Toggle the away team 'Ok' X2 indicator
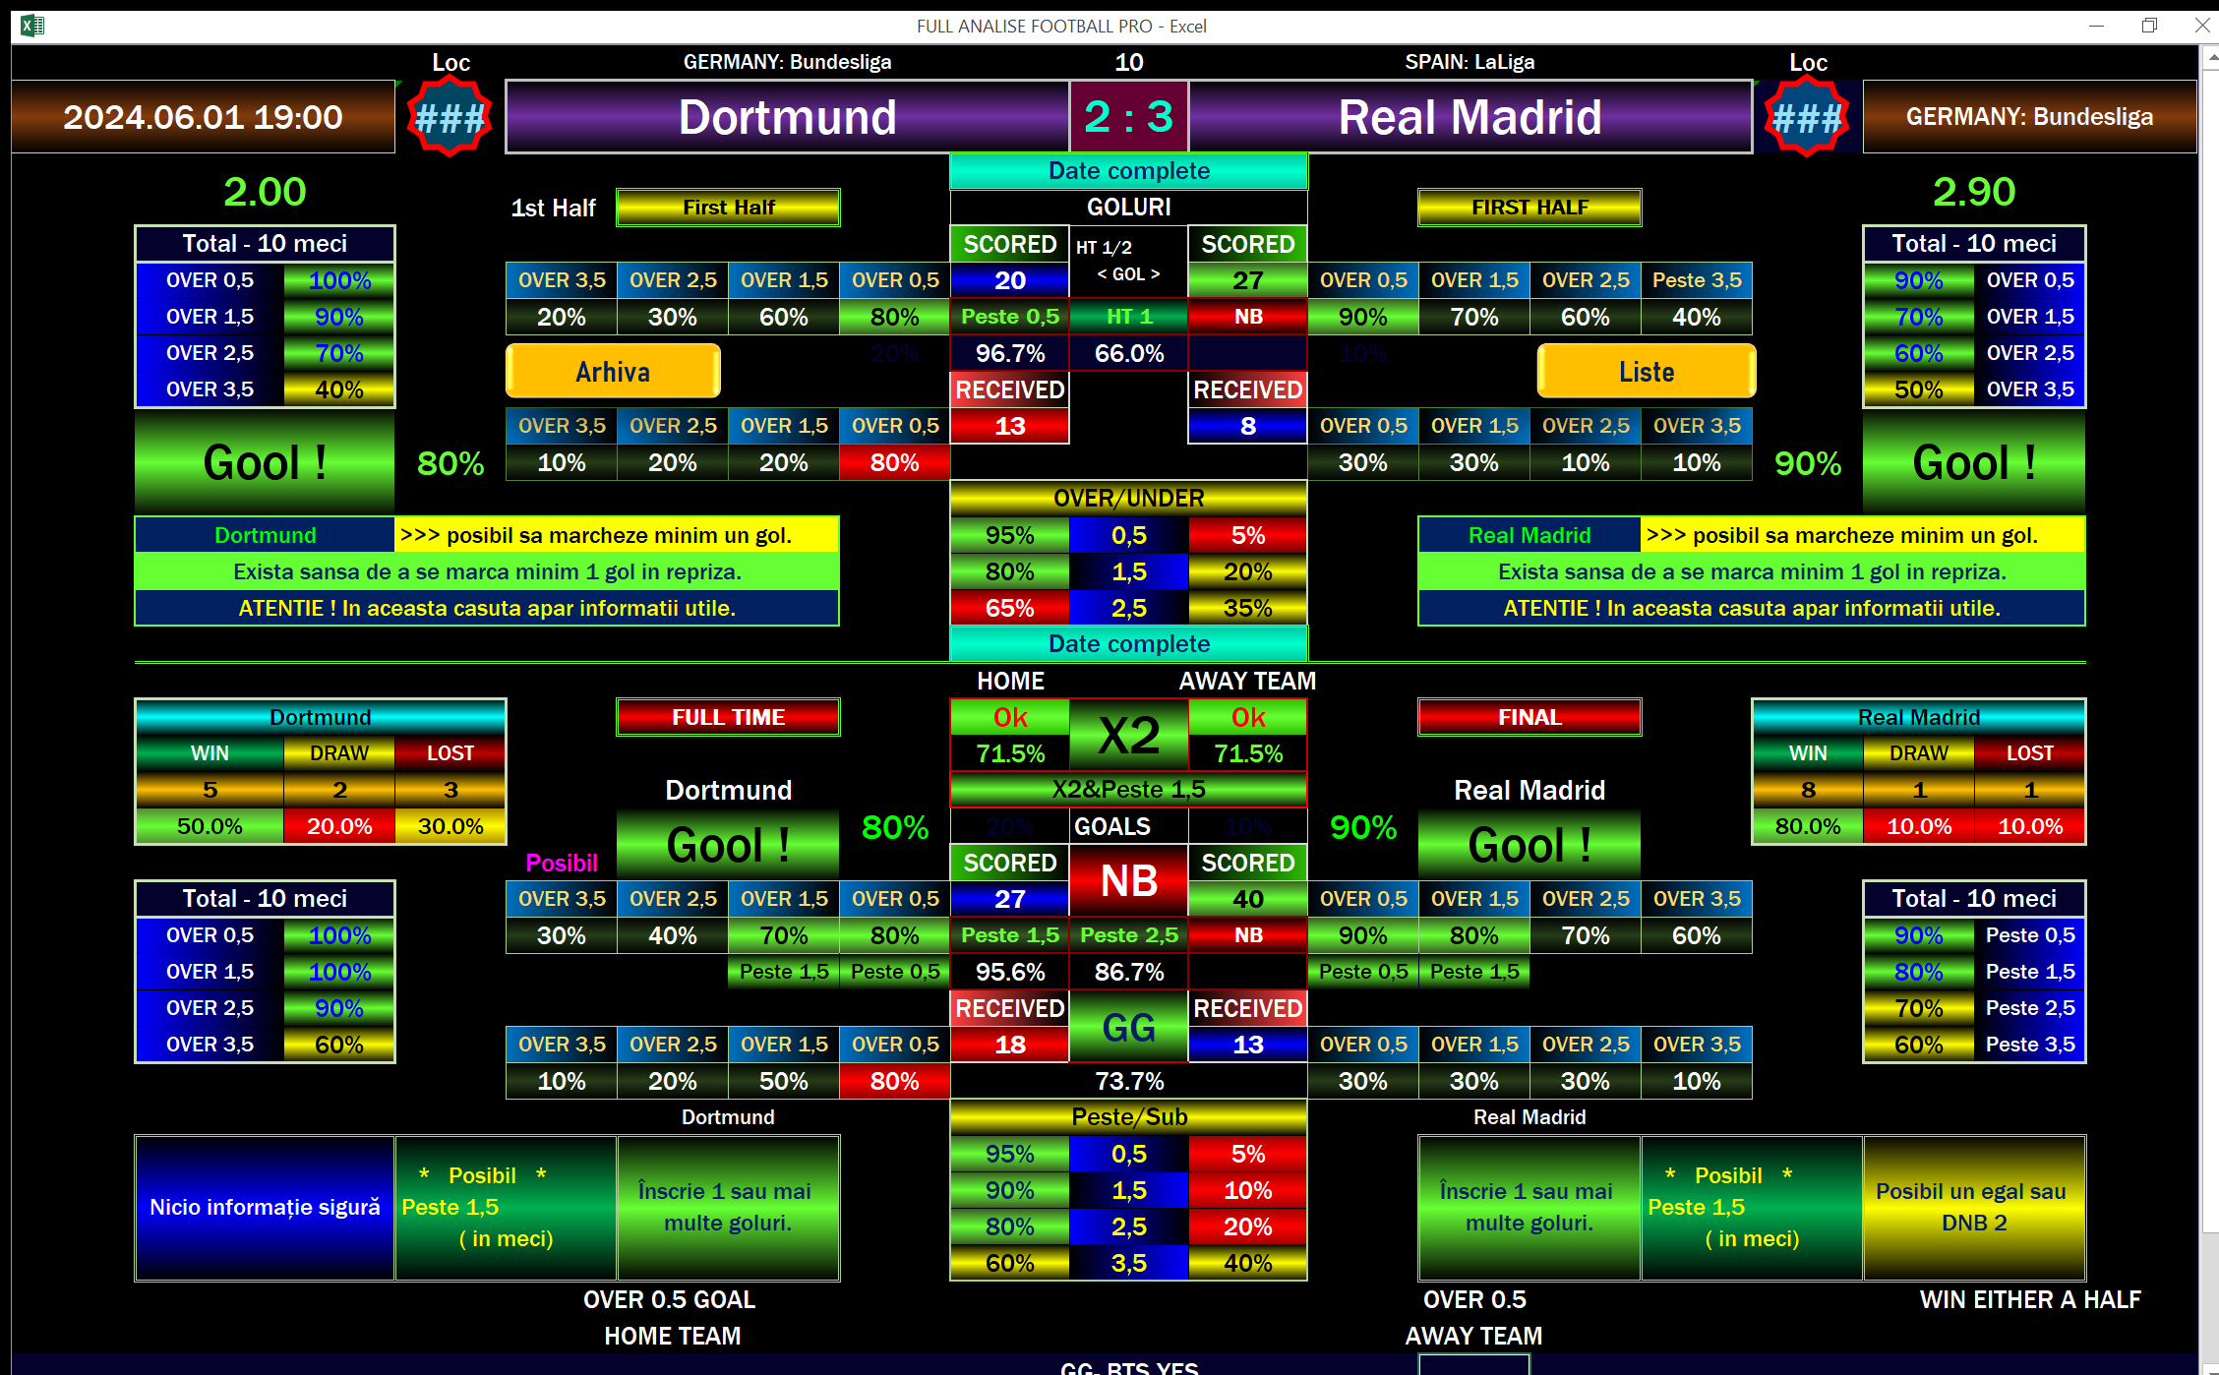The image size is (2219, 1375). [x=1246, y=718]
